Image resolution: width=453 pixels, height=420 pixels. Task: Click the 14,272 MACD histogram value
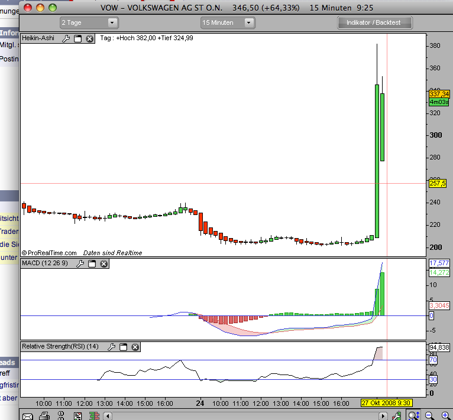coord(439,272)
